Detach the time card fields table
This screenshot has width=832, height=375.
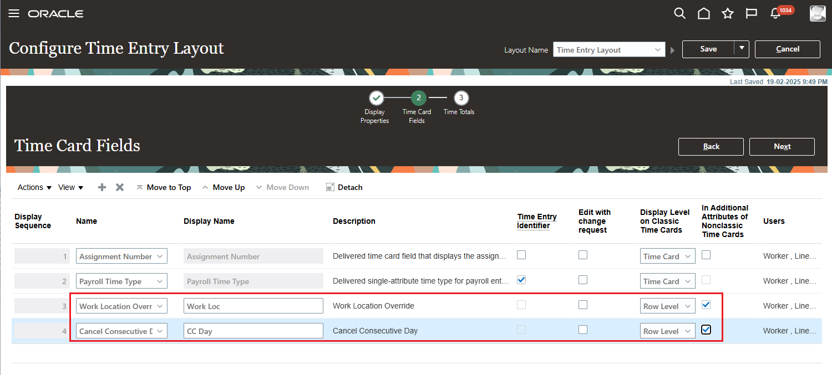coord(344,187)
